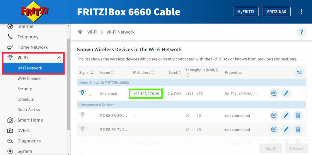Click the FRITZ! logo

[x=35, y=12]
